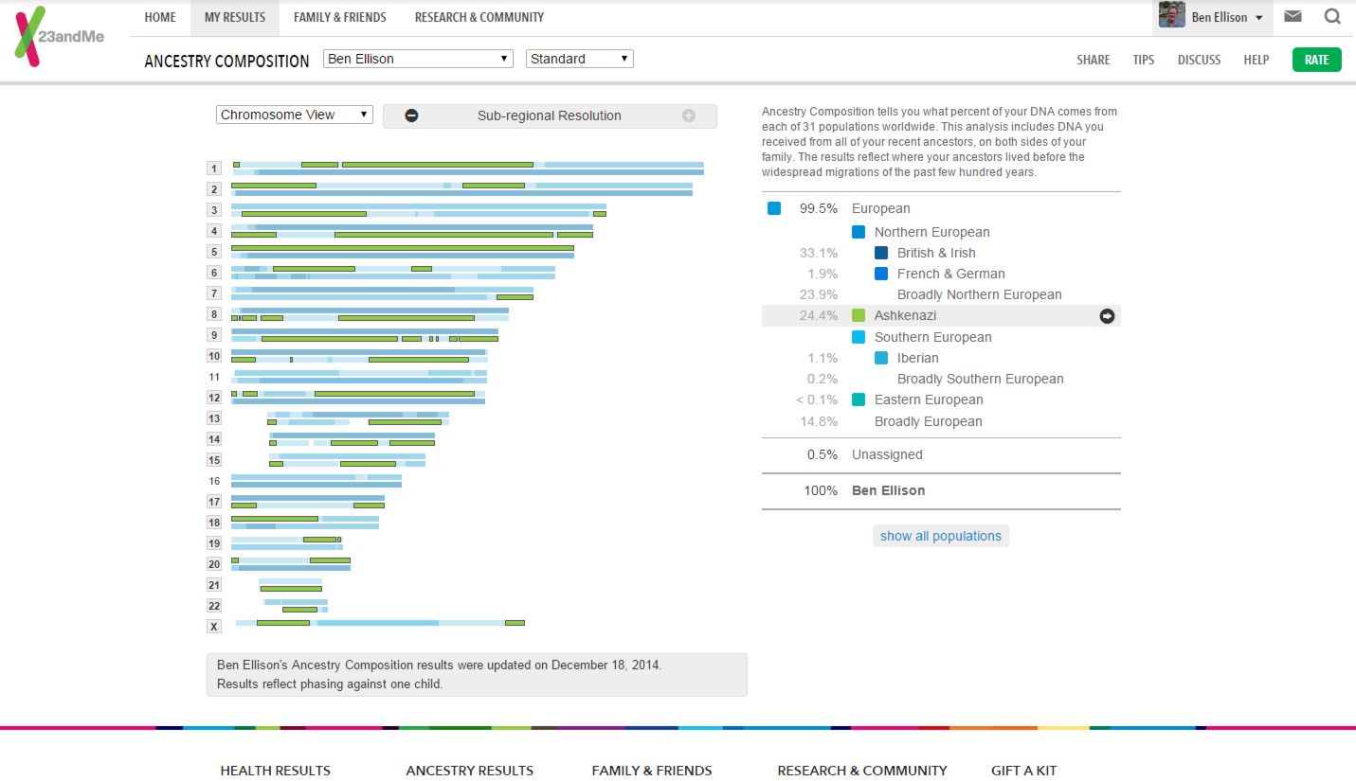Select the Broadly Northern European row
This screenshot has height=781, width=1356.
coord(941,294)
